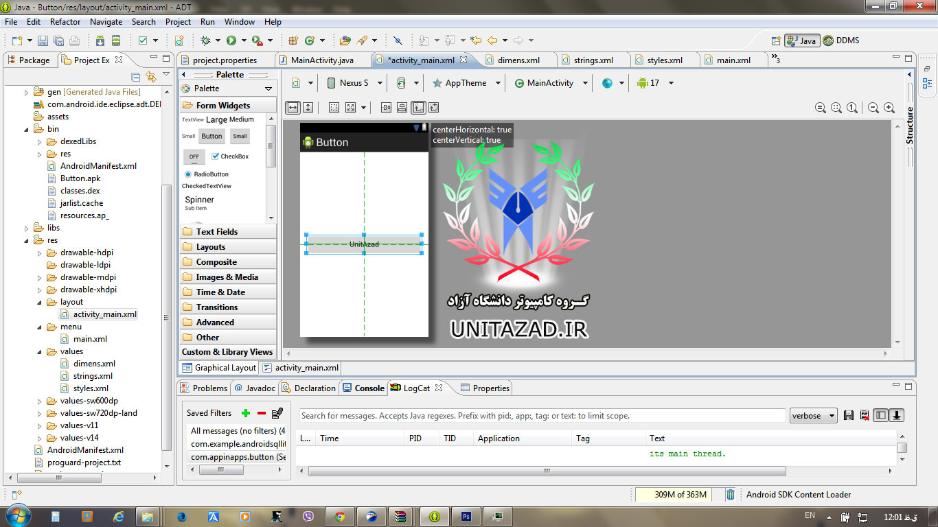Screen dimensions: 938x527
Task: Open the Nexus S device dropdown
Action: point(380,83)
